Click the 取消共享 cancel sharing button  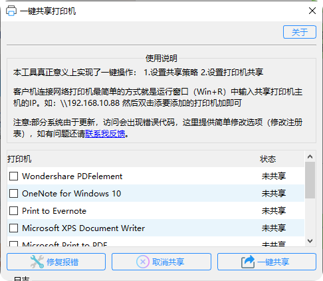(161, 262)
